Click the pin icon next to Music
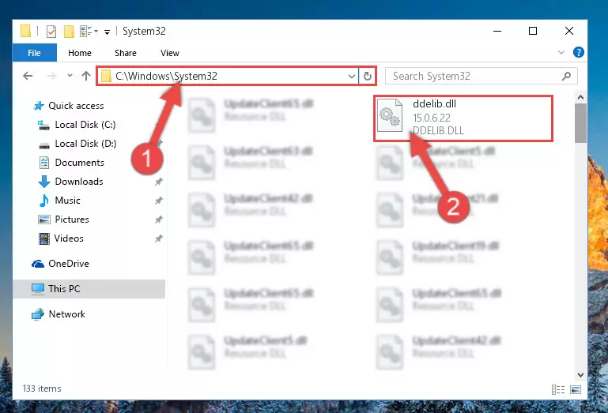 point(159,201)
